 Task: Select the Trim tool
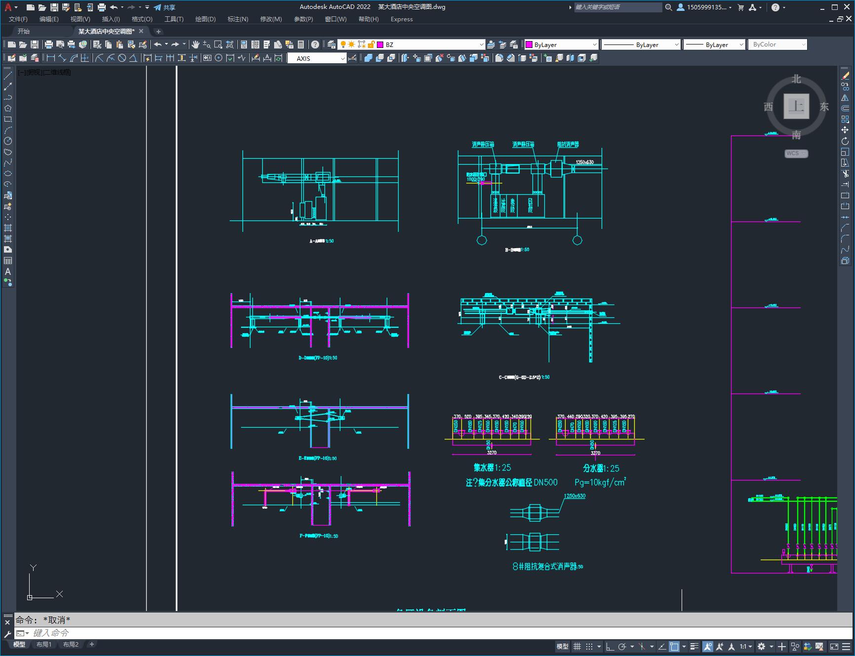click(x=845, y=174)
